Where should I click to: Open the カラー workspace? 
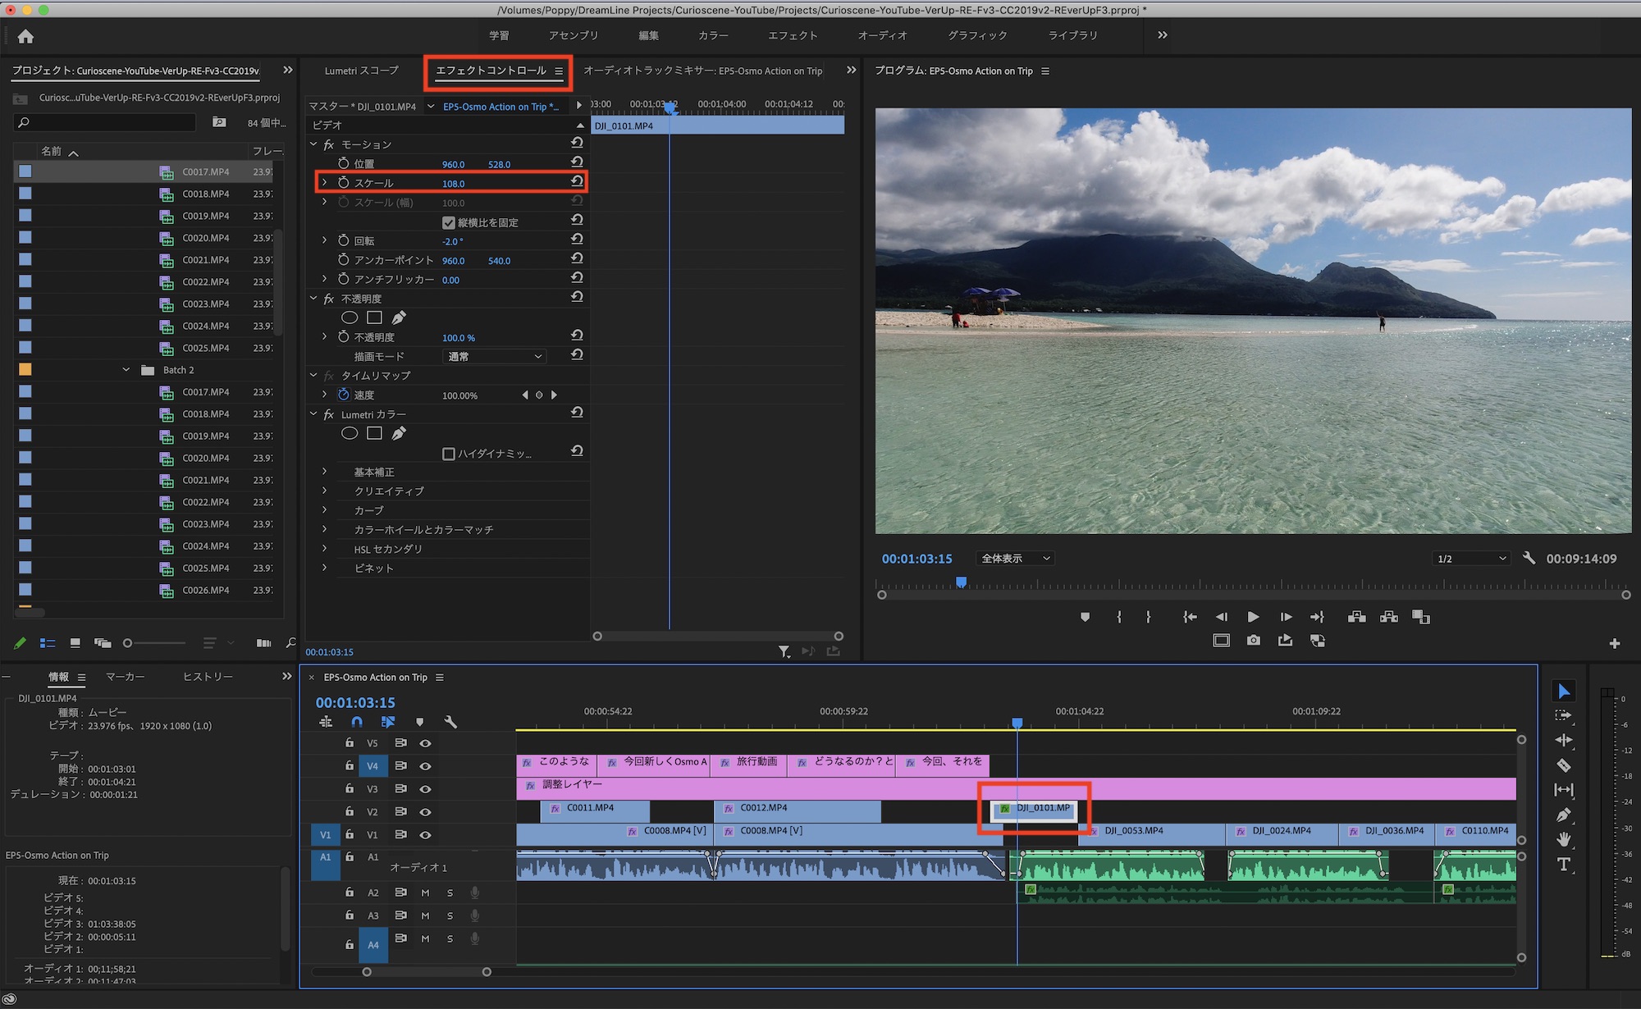tap(713, 35)
